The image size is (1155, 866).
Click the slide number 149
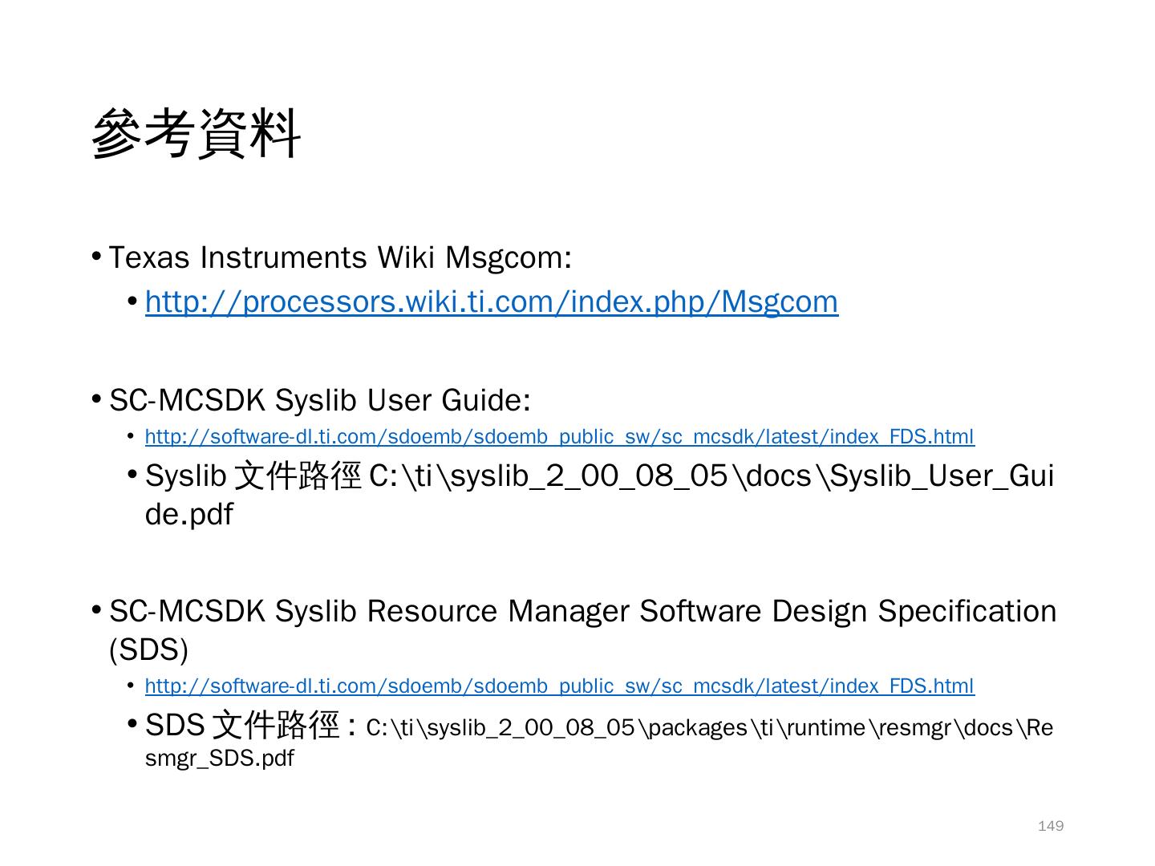click(1051, 826)
